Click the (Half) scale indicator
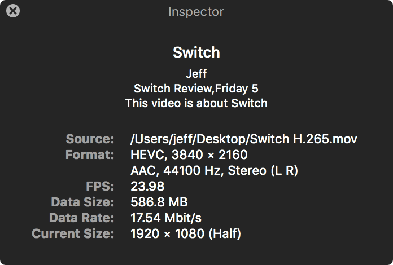This screenshot has height=265, width=393. click(225, 233)
